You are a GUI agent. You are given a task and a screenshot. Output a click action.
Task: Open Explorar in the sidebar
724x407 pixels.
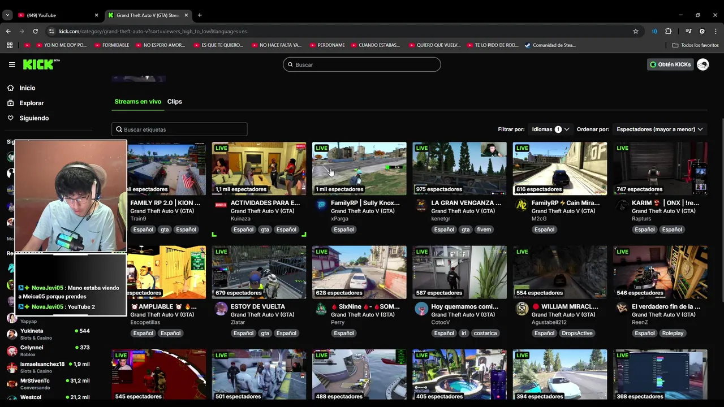coord(32,103)
